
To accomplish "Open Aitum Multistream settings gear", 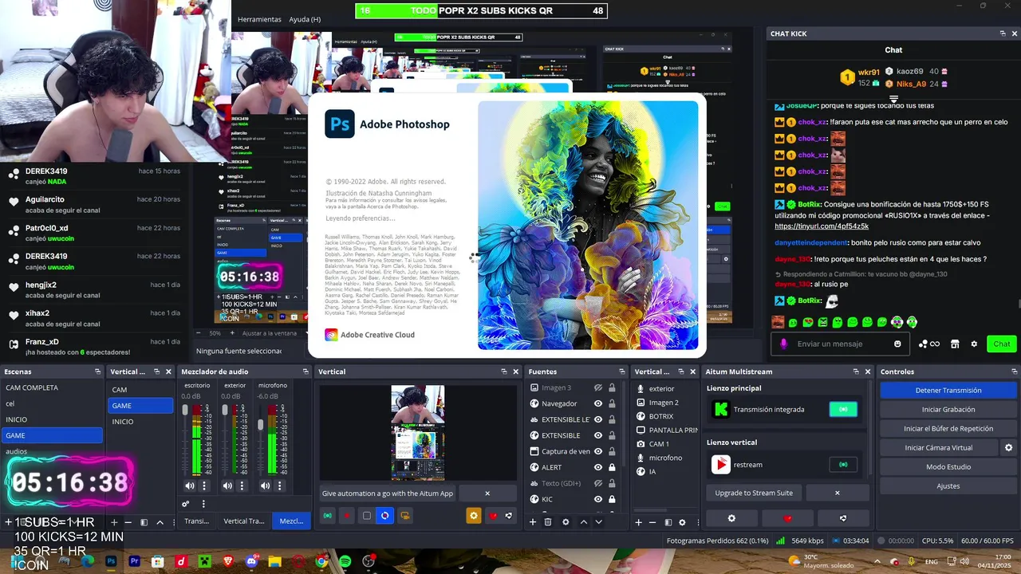I will pyautogui.click(x=731, y=518).
